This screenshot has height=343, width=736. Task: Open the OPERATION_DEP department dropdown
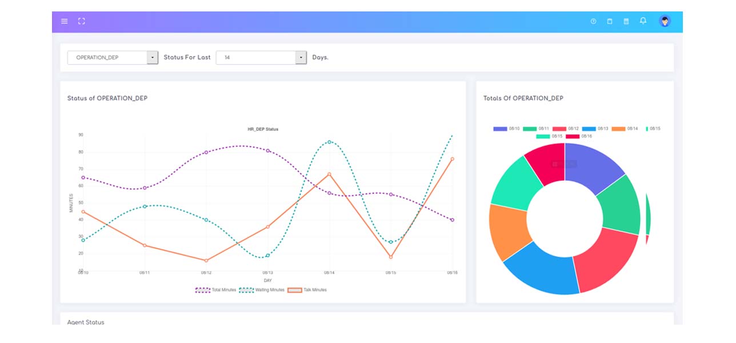(113, 58)
